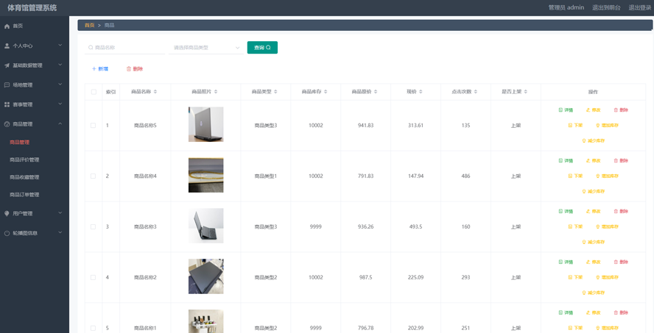Image resolution: width=654 pixels, height=333 pixels.
Task: Click the chat icon for 场地管理
Action: pyautogui.click(x=7, y=85)
